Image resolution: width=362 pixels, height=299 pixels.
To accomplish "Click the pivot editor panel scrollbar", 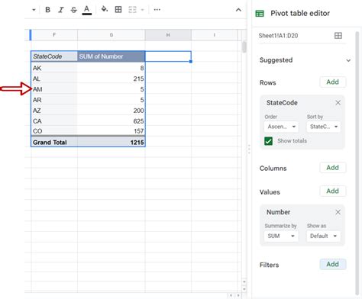I will click(x=357, y=162).
